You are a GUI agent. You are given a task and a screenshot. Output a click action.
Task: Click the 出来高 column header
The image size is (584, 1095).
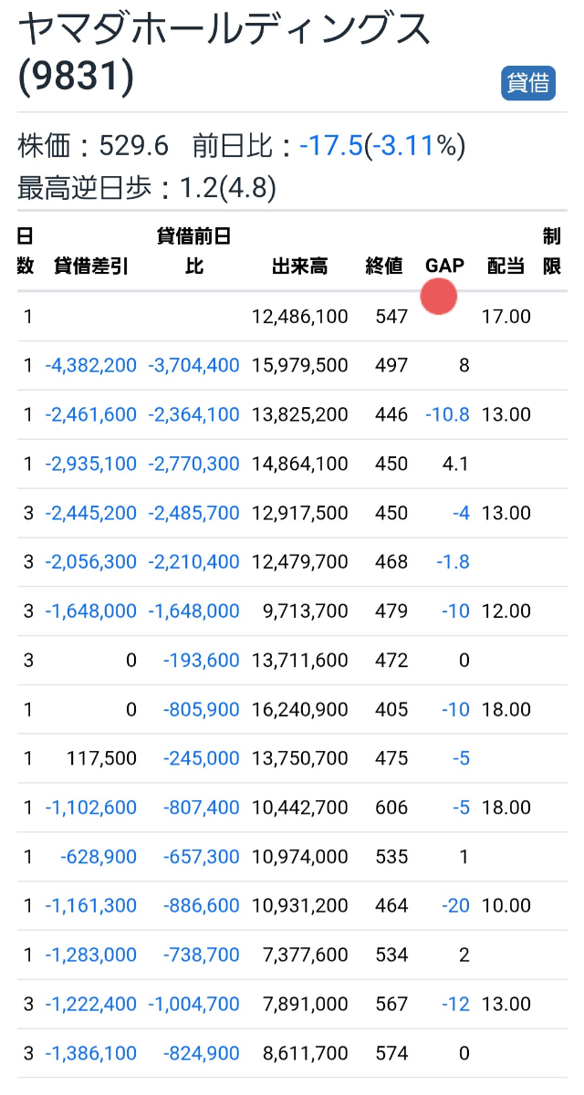[299, 266]
